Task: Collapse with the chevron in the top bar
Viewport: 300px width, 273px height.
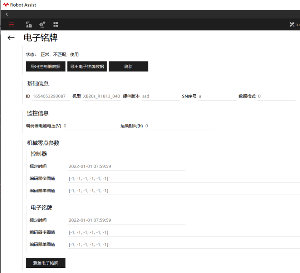Action: click(x=7, y=14)
